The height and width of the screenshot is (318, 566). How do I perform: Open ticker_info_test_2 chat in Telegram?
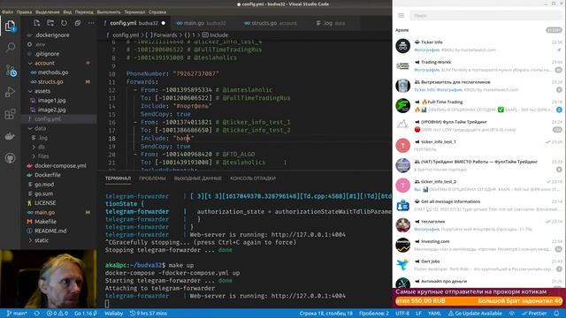coord(479,185)
